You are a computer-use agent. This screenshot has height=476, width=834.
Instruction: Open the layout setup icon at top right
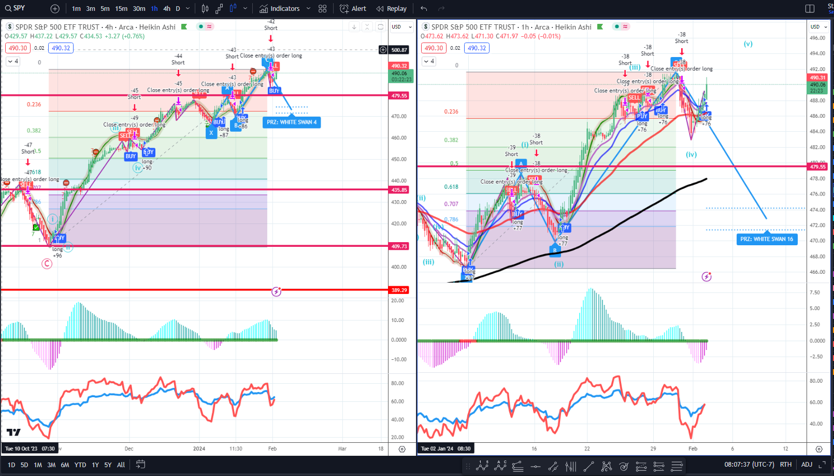pyautogui.click(x=810, y=8)
